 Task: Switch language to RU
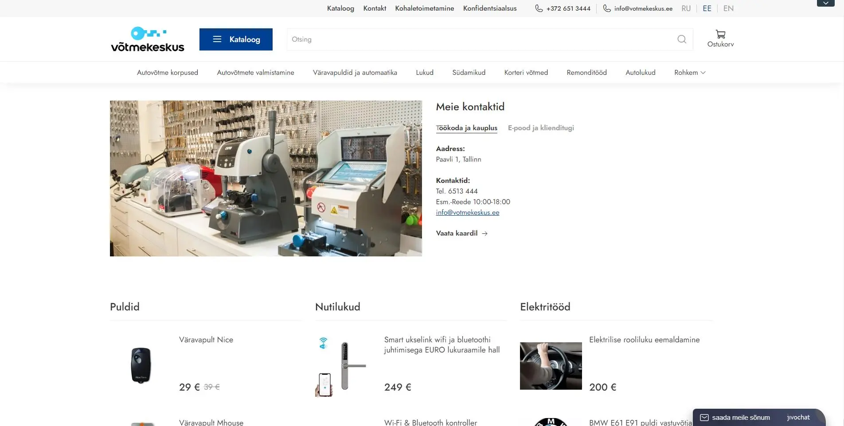click(686, 8)
